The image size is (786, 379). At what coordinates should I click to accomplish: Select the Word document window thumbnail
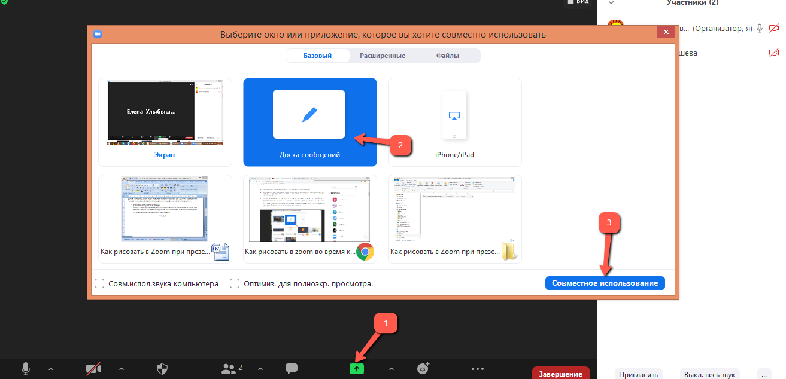(x=165, y=219)
